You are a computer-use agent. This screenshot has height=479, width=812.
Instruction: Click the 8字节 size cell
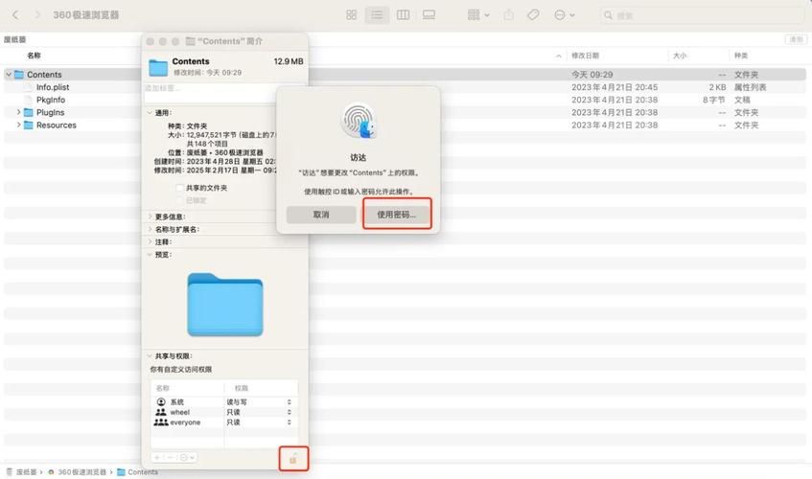pyautogui.click(x=713, y=100)
